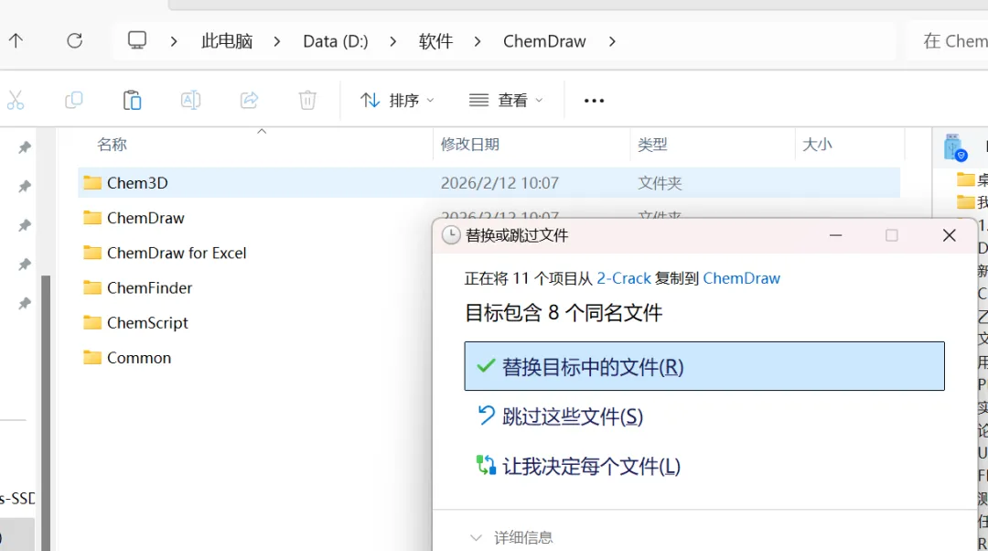Close the 替换或跳过文件 dialog
Image resolution: width=988 pixels, height=551 pixels.
949,235
